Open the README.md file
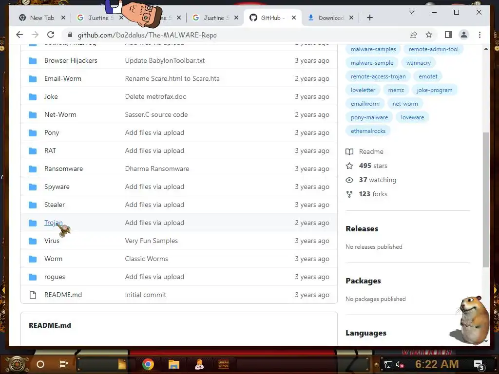This screenshot has height=374, width=499. (63, 295)
